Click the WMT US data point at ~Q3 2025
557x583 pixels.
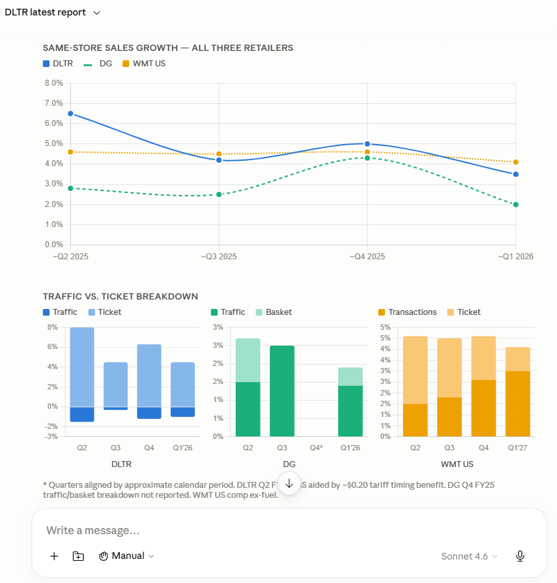[x=219, y=154]
